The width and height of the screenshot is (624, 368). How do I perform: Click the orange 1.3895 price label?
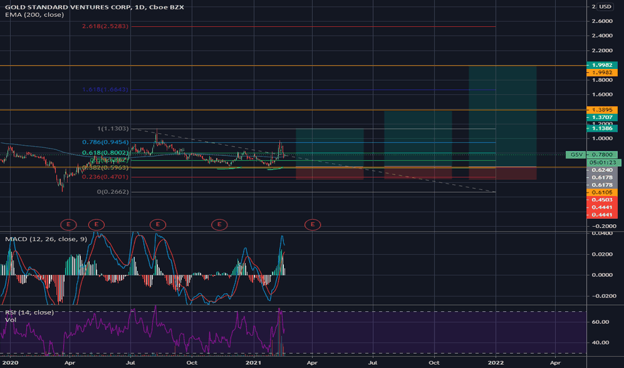[602, 110]
